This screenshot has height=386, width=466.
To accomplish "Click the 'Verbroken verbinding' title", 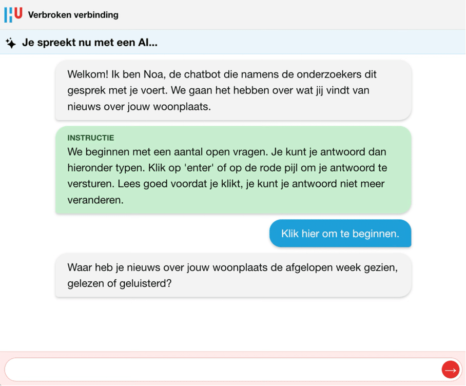I will click(73, 15).
